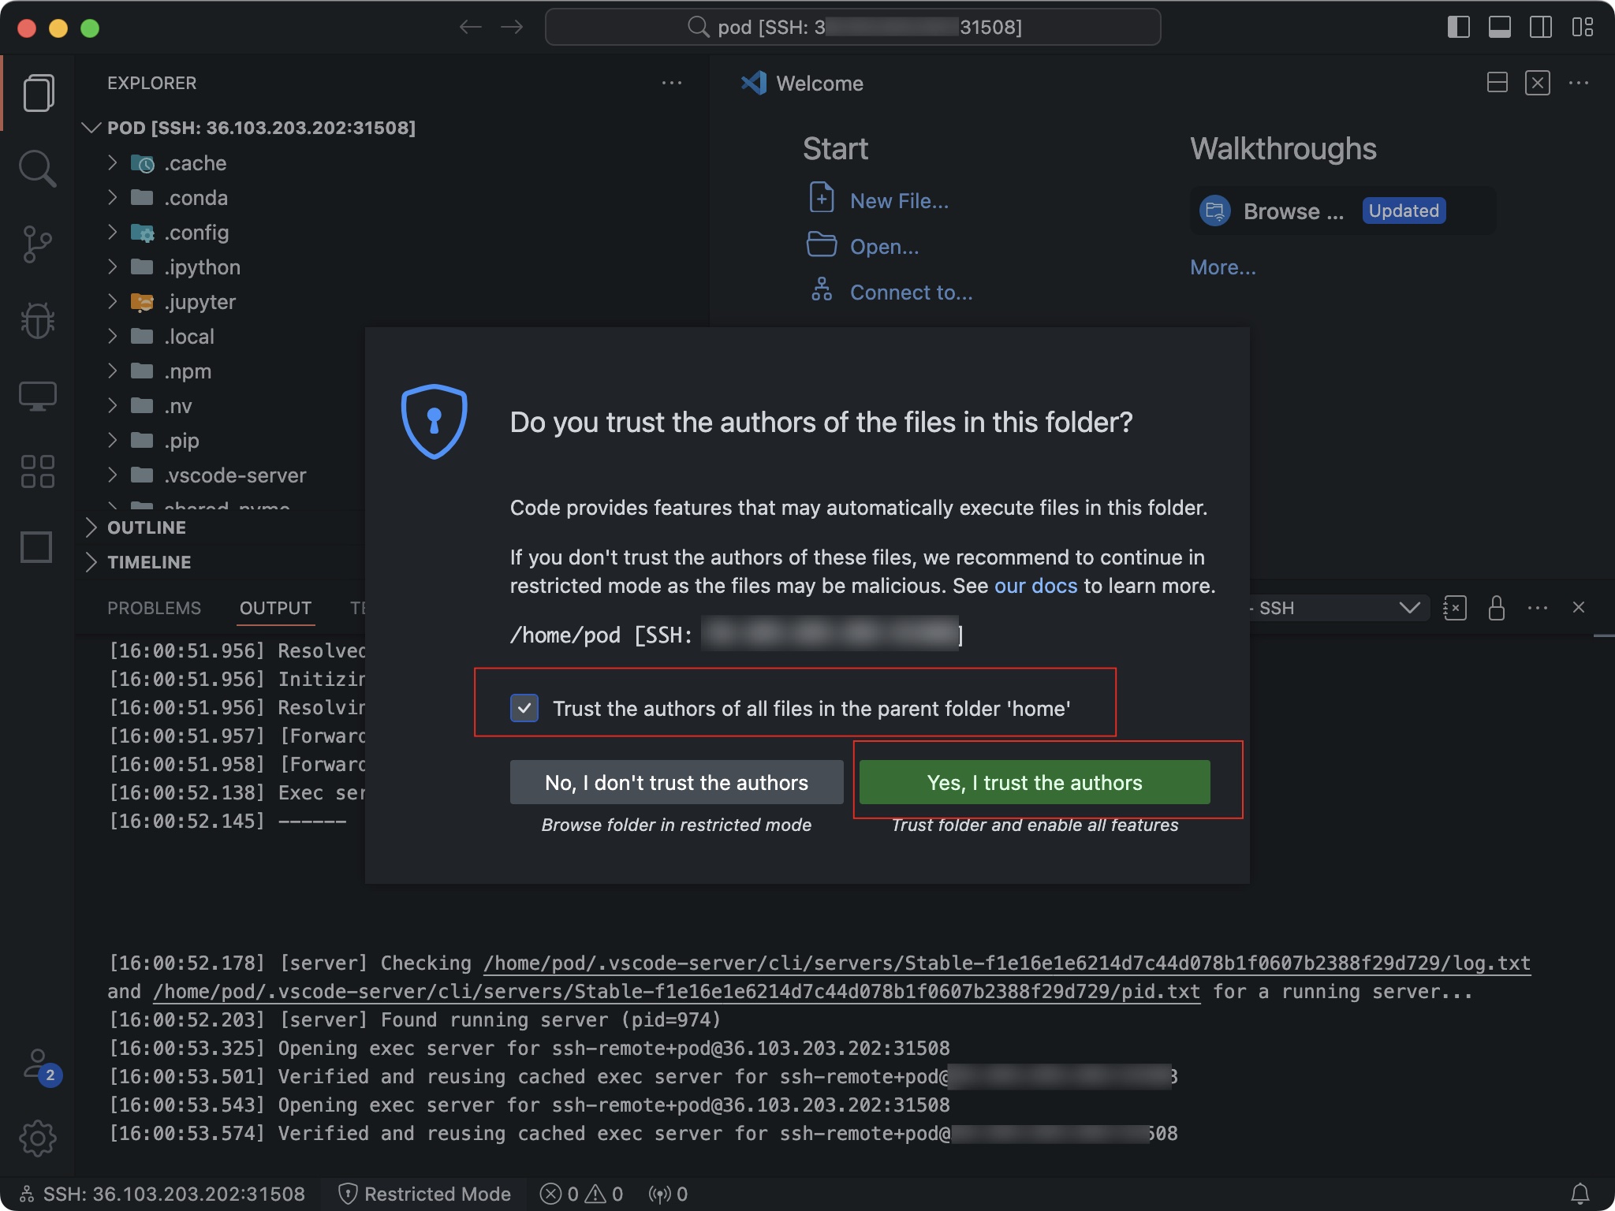Click Connect to... link

point(911,293)
